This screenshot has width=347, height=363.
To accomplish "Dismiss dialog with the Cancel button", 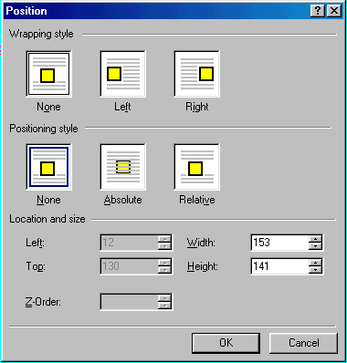I will pyautogui.click(x=303, y=343).
